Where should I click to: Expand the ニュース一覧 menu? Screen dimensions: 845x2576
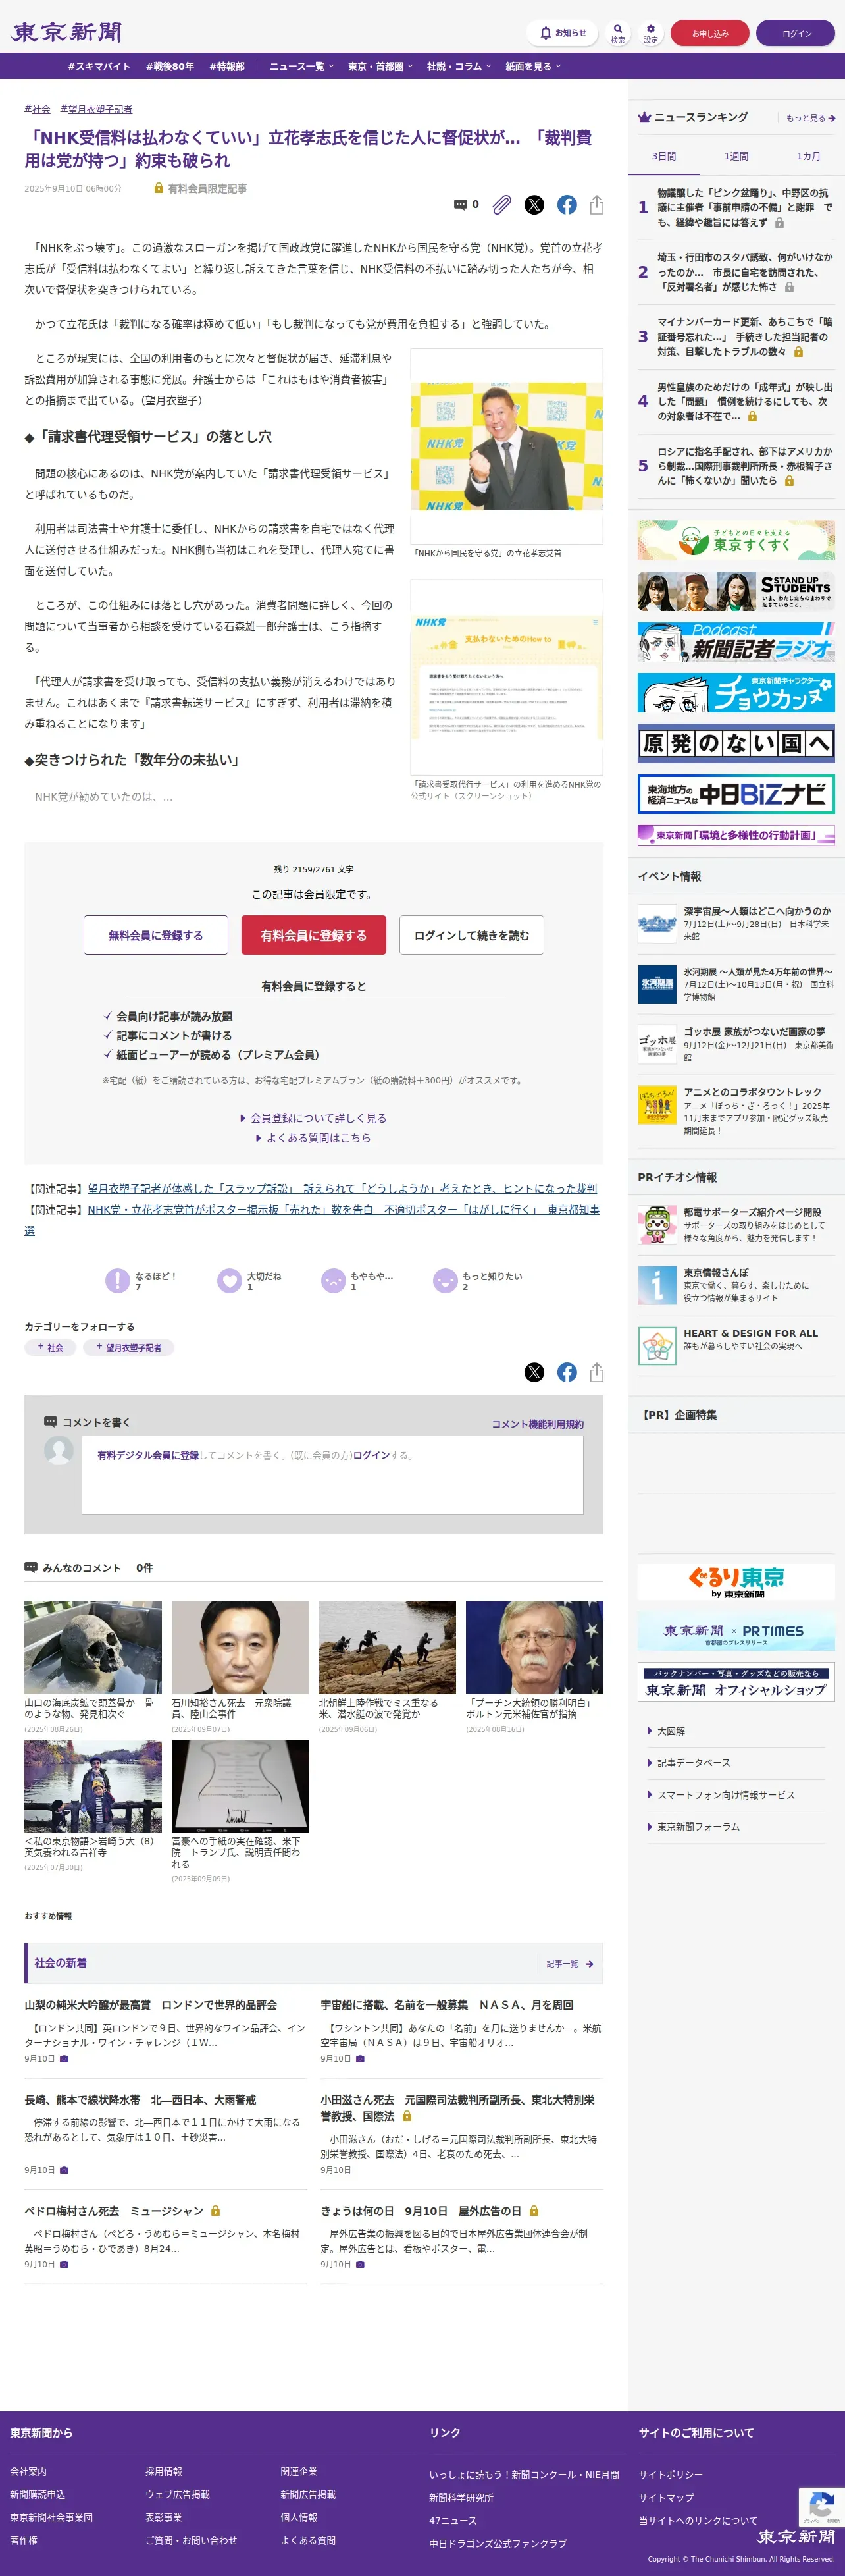click(x=302, y=66)
